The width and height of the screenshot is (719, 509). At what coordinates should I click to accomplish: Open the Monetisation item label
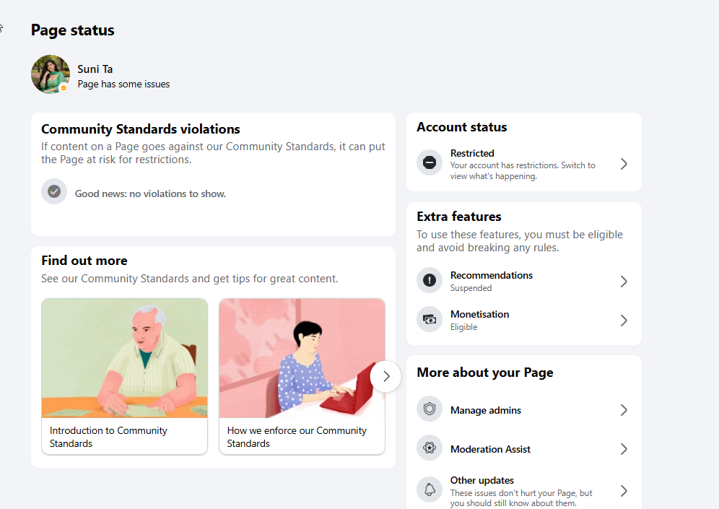(479, 314)
